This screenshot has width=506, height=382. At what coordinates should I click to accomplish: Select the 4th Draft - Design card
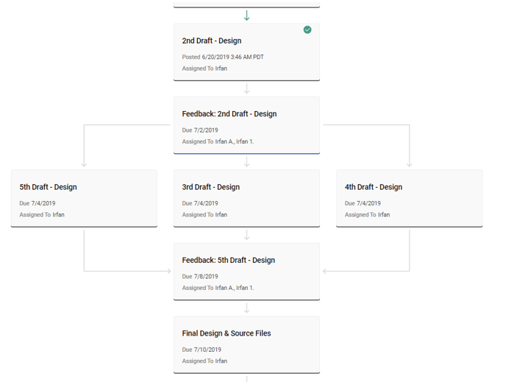409,198
